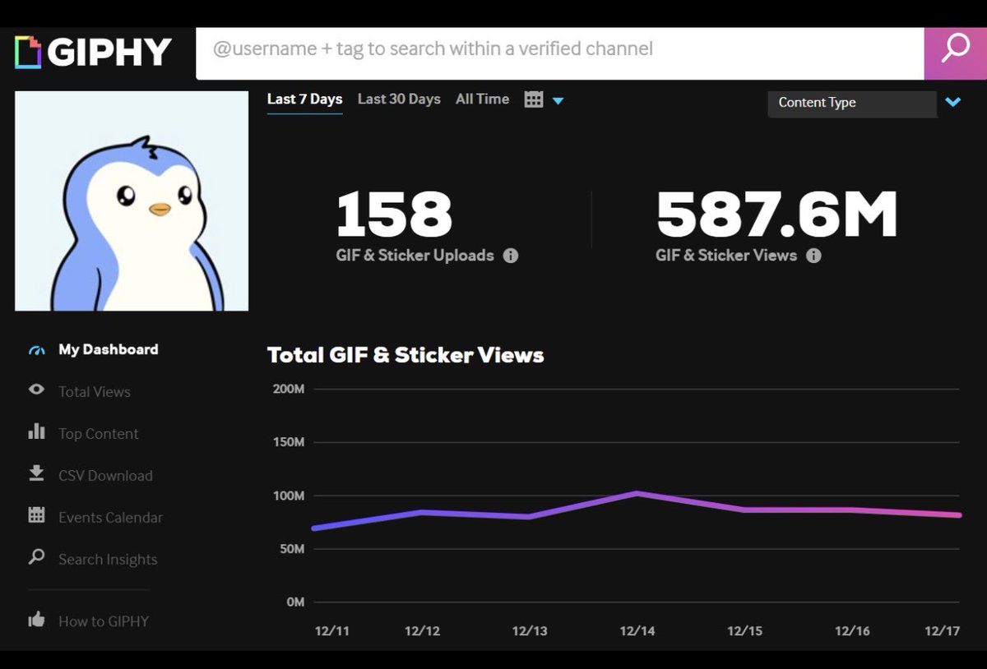Click the 12/16 date axis label

(853, 631)
